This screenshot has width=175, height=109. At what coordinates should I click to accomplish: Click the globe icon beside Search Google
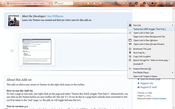click(130, 60)
